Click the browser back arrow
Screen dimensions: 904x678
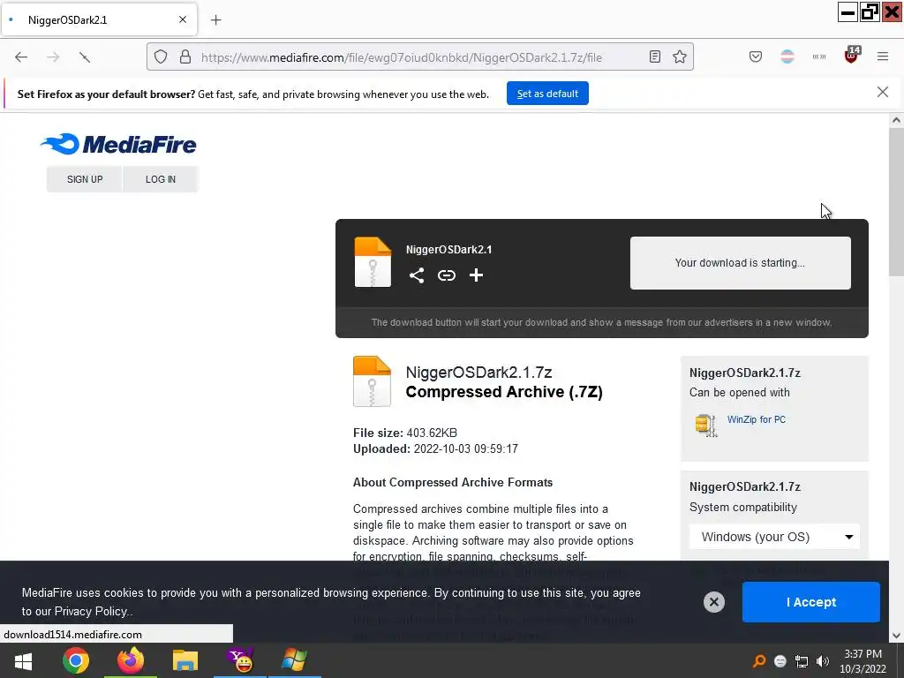[21, 57]
